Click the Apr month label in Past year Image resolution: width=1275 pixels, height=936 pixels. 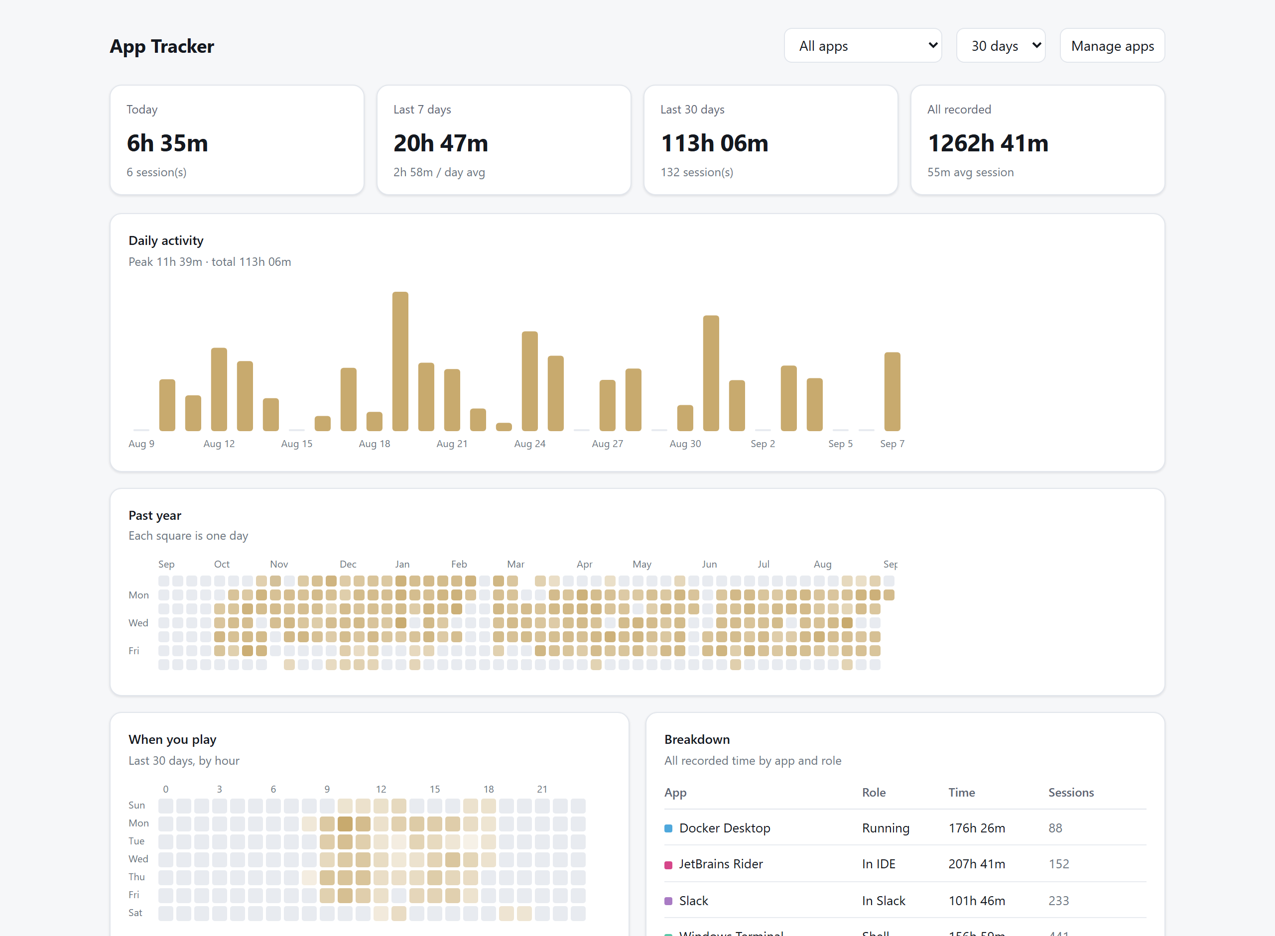(x=584, y=564)
